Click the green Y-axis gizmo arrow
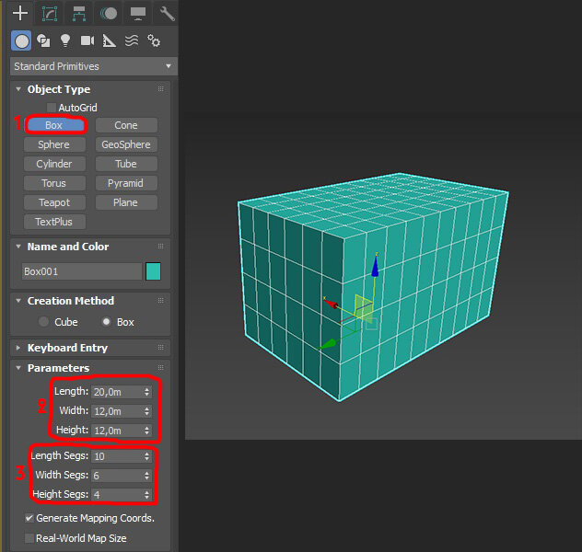582x552 pixels. point(328,345)
